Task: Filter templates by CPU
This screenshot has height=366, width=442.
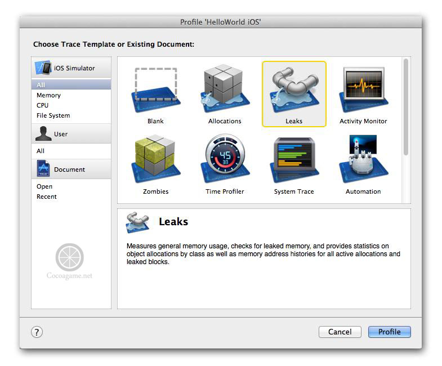Action: pos(71,105)
